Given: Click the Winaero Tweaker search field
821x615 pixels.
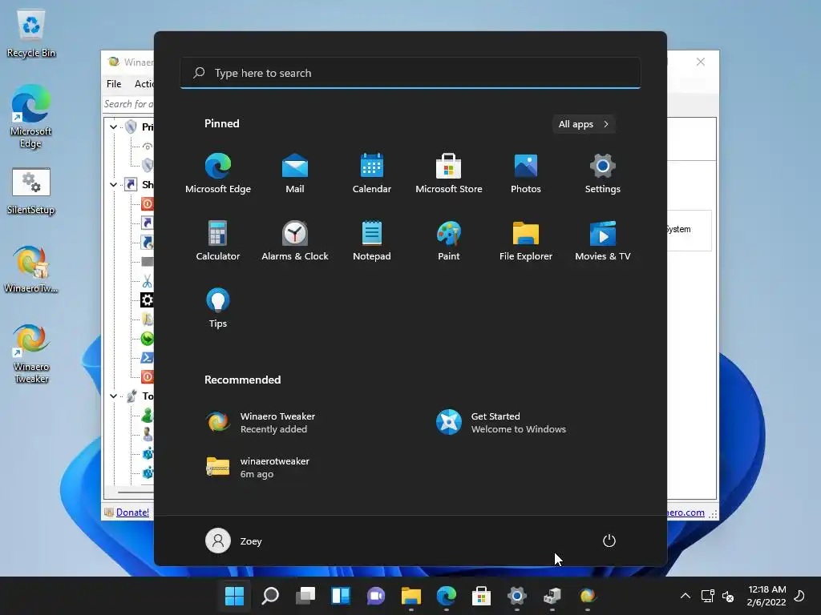Looking at the screenshot, I should 128,104.
